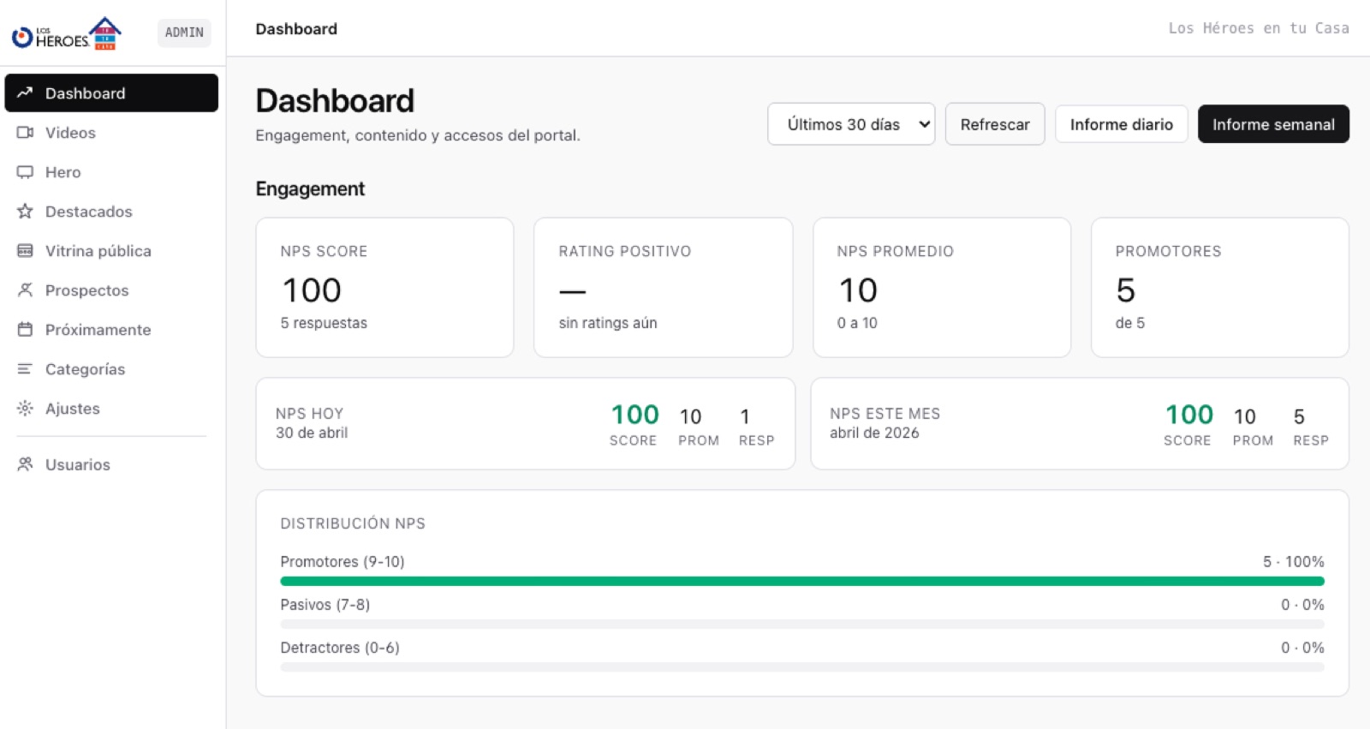Image resolution: width=1370 pixels, height=729 pixels.
Task: Open Destacados in the sidebar
Action: pyautogui.click(x=111, y=211)
